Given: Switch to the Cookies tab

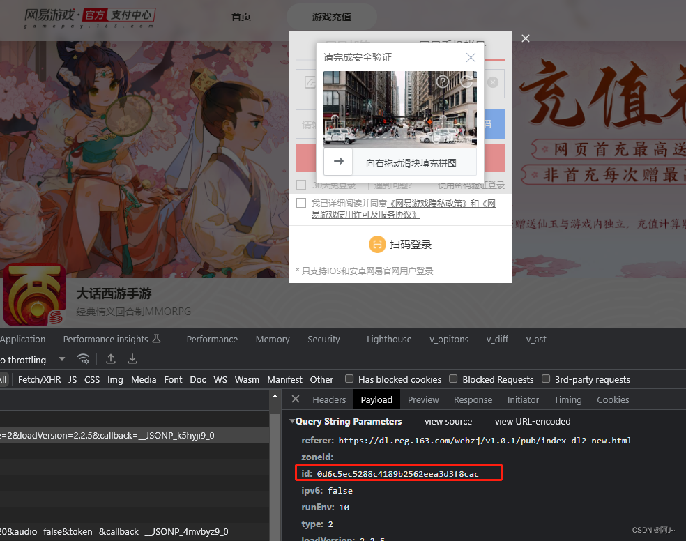Looking at the screenshot, I should (x=613, y=399).
